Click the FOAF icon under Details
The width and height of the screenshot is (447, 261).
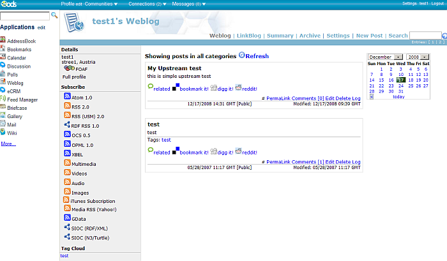tap(70, 68)
